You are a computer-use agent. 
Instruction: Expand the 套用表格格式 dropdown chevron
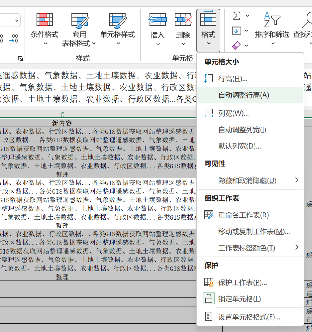pyautogui.click(x=94, y=43)
